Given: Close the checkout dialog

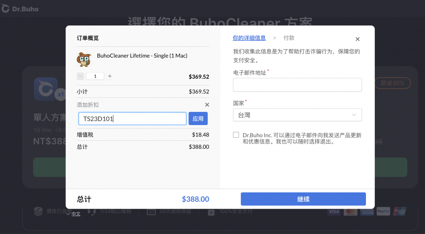Looking at the screenshot, I should click(x=357, y=39).
